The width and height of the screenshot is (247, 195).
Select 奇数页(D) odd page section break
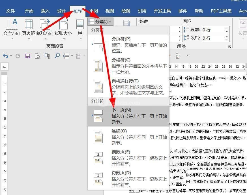coord(128,179)
